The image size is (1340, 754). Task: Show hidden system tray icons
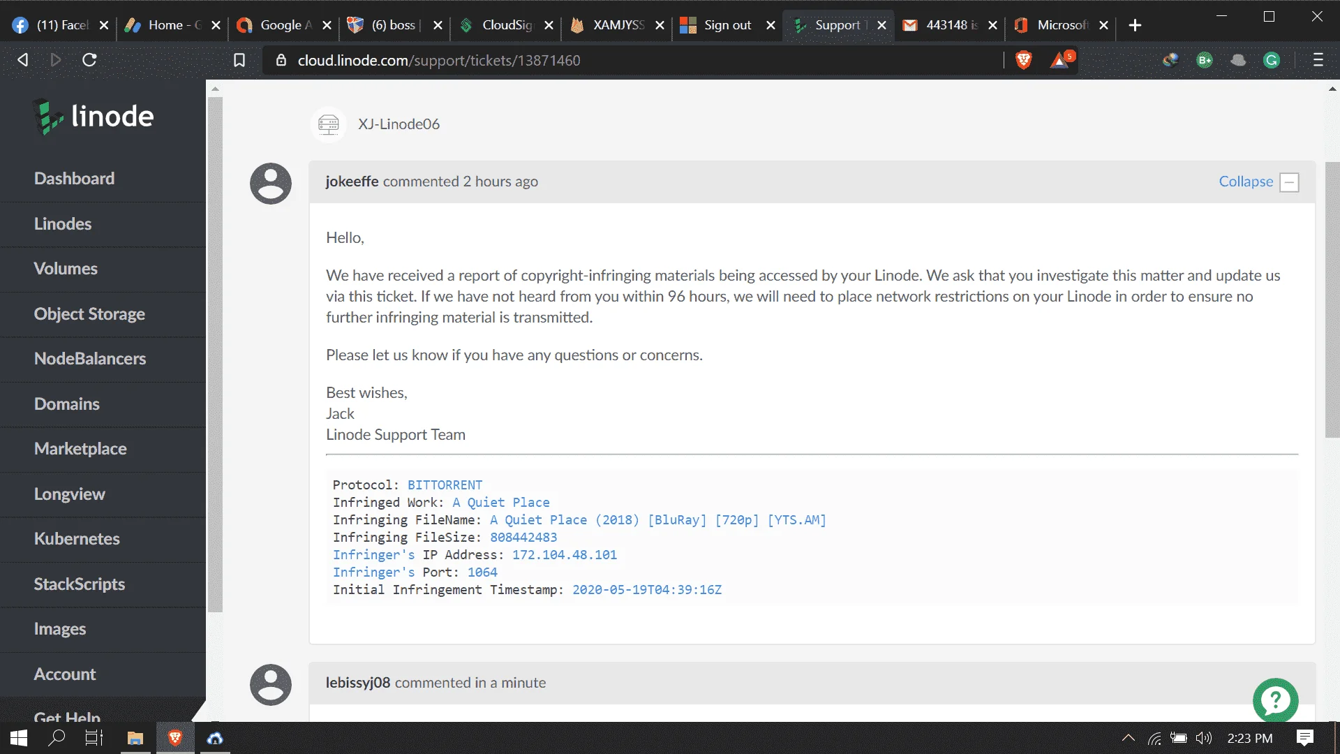tap(1128, 738)
